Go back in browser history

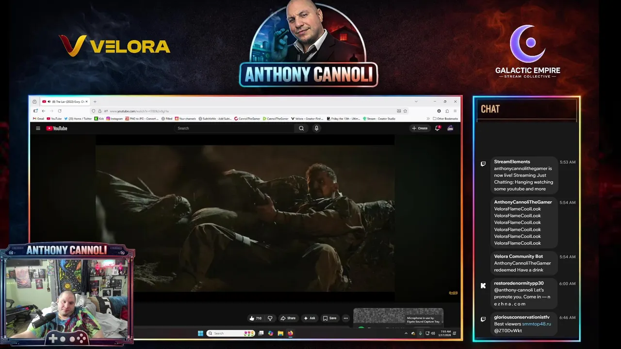(44, 111)
